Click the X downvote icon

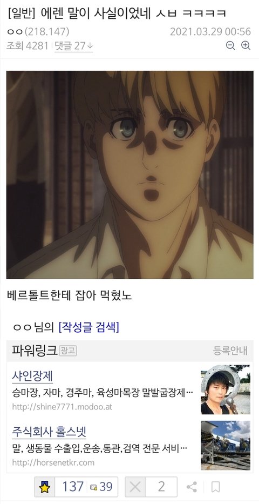[x=135, y=487]
